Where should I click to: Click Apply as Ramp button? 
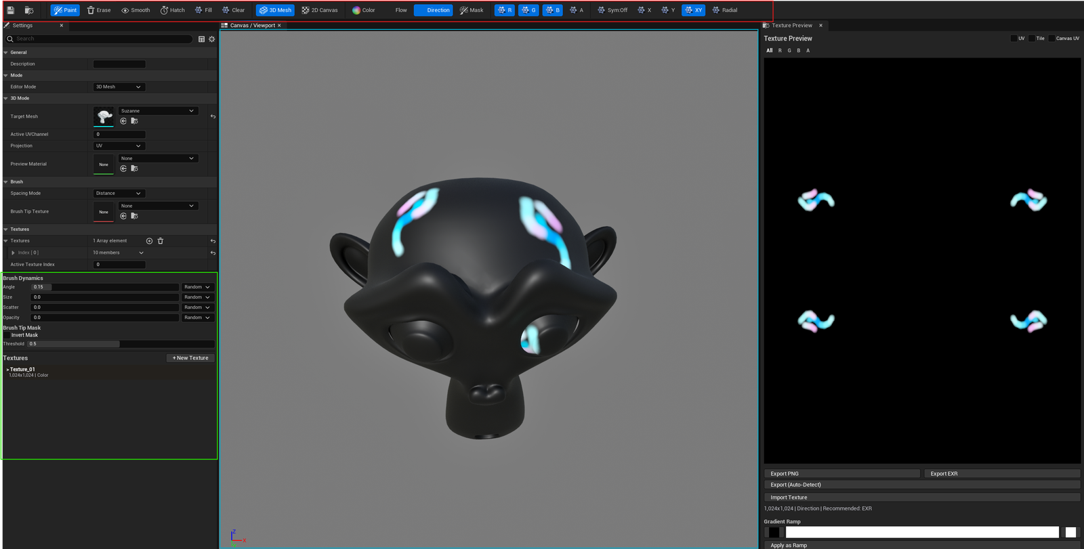pyautogui.click(x=922, y=545)
